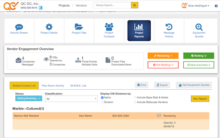Click the envelope icon in Martins Well Marbled row
220x138 pixels.
click(159, 116)
